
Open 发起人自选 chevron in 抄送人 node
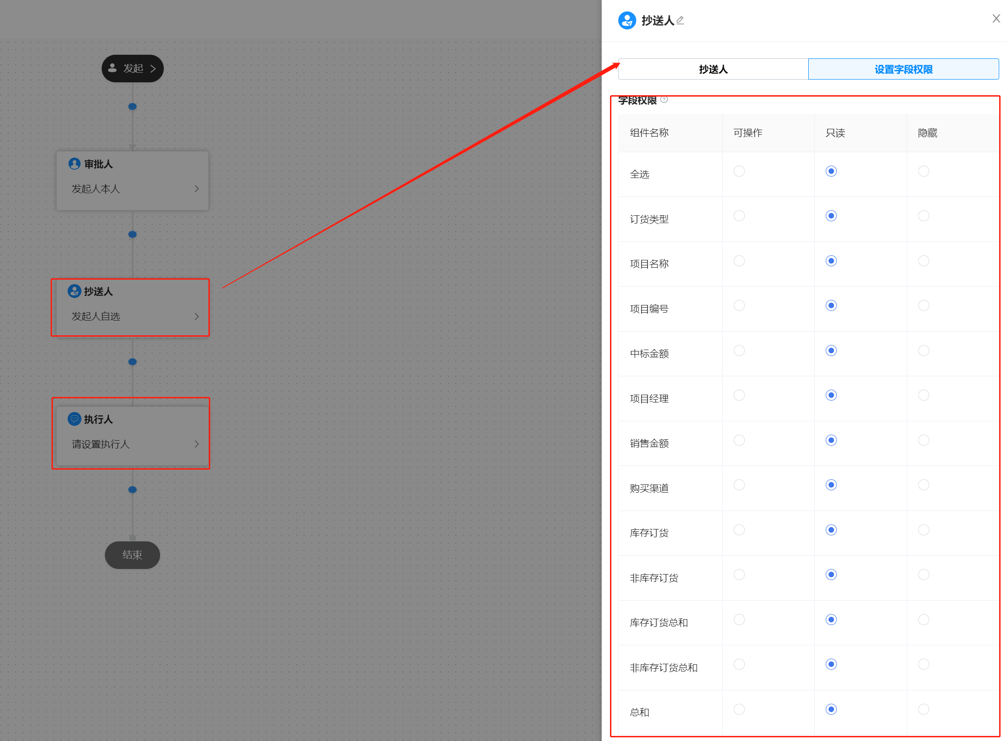pyautogui.click(x=197, y=316)
